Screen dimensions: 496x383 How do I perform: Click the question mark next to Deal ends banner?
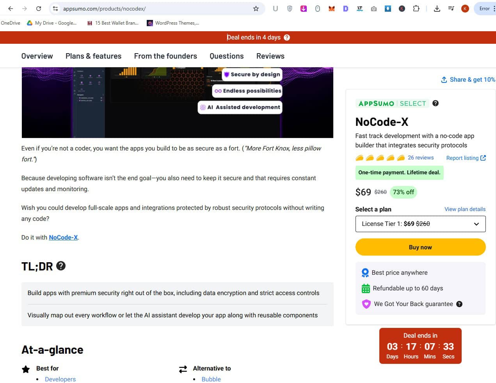(x=287, y=38)
